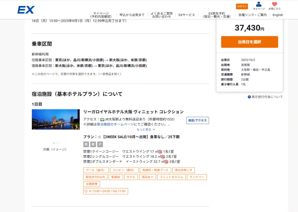
Task: Click the 昼 lunch meal icon
Action: (x=93, y=144)
